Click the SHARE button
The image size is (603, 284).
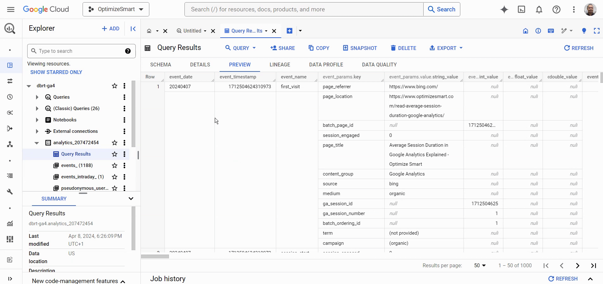tap(283, 48)
